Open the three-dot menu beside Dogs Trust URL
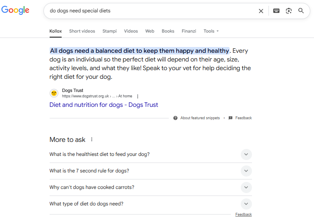The width and height of the screenshot is (314, 224). point(138,97)
